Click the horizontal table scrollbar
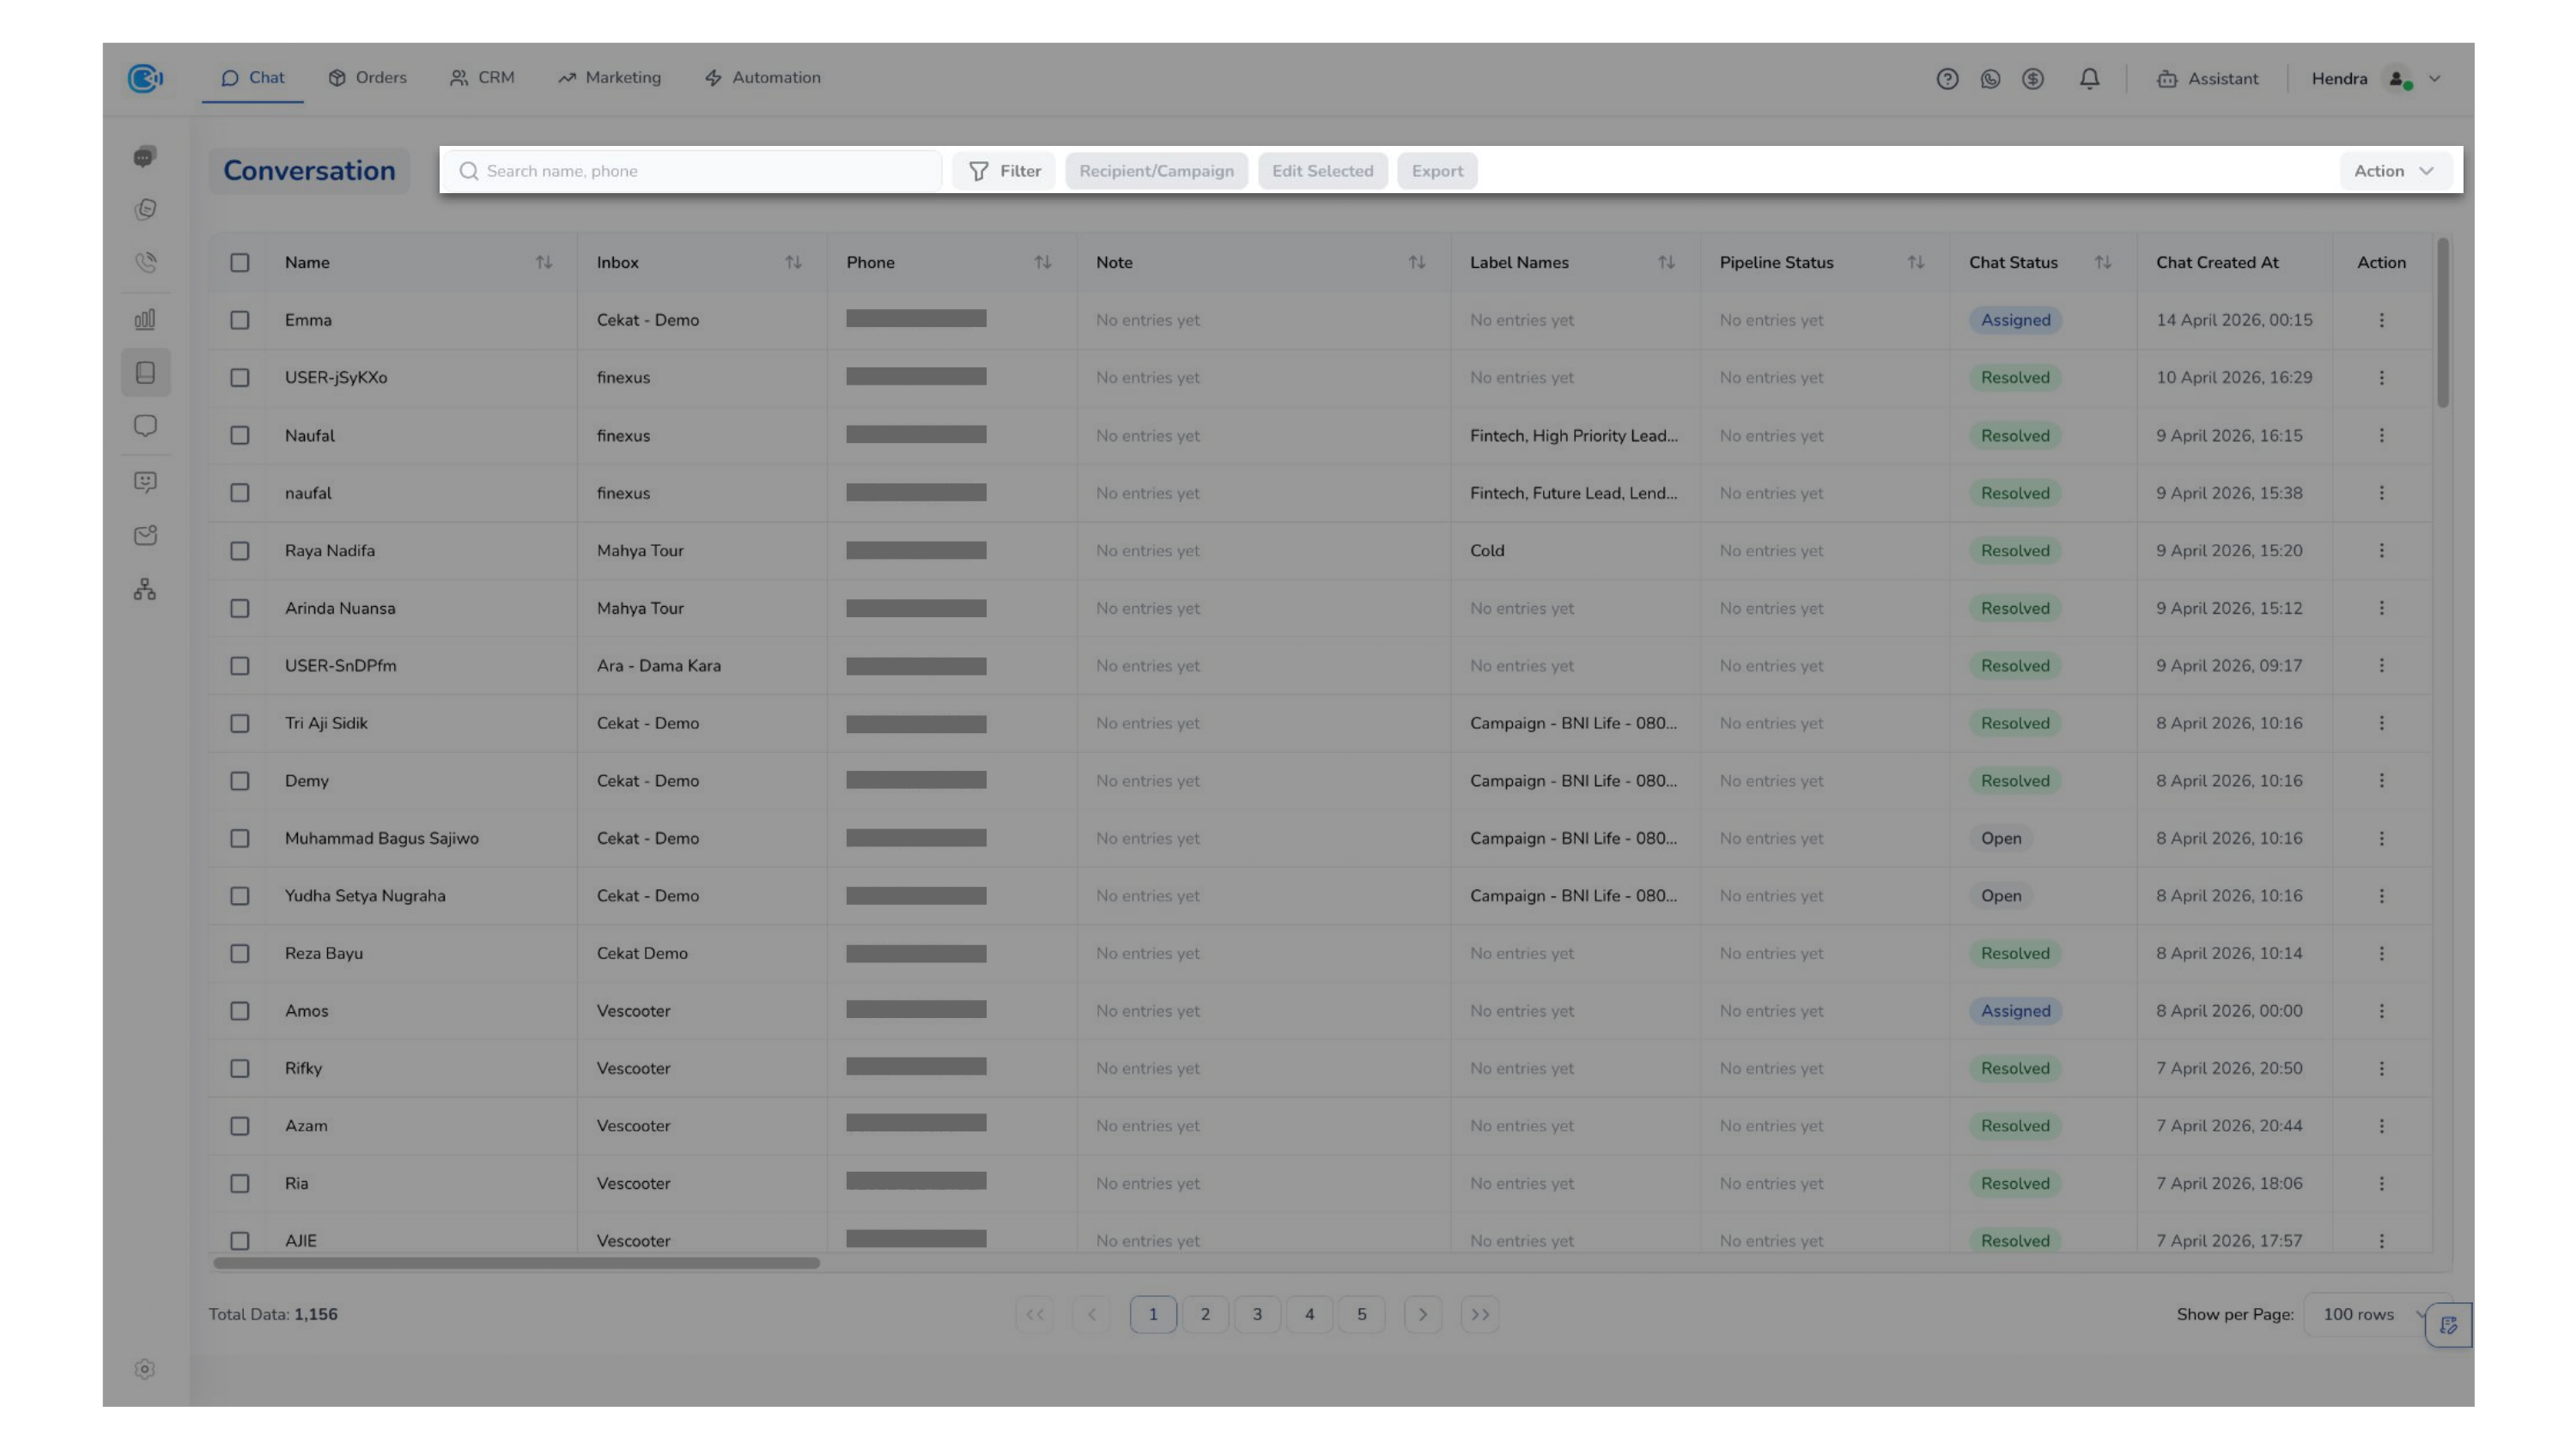The image size is (2576, 1449). click(516, 1263)
